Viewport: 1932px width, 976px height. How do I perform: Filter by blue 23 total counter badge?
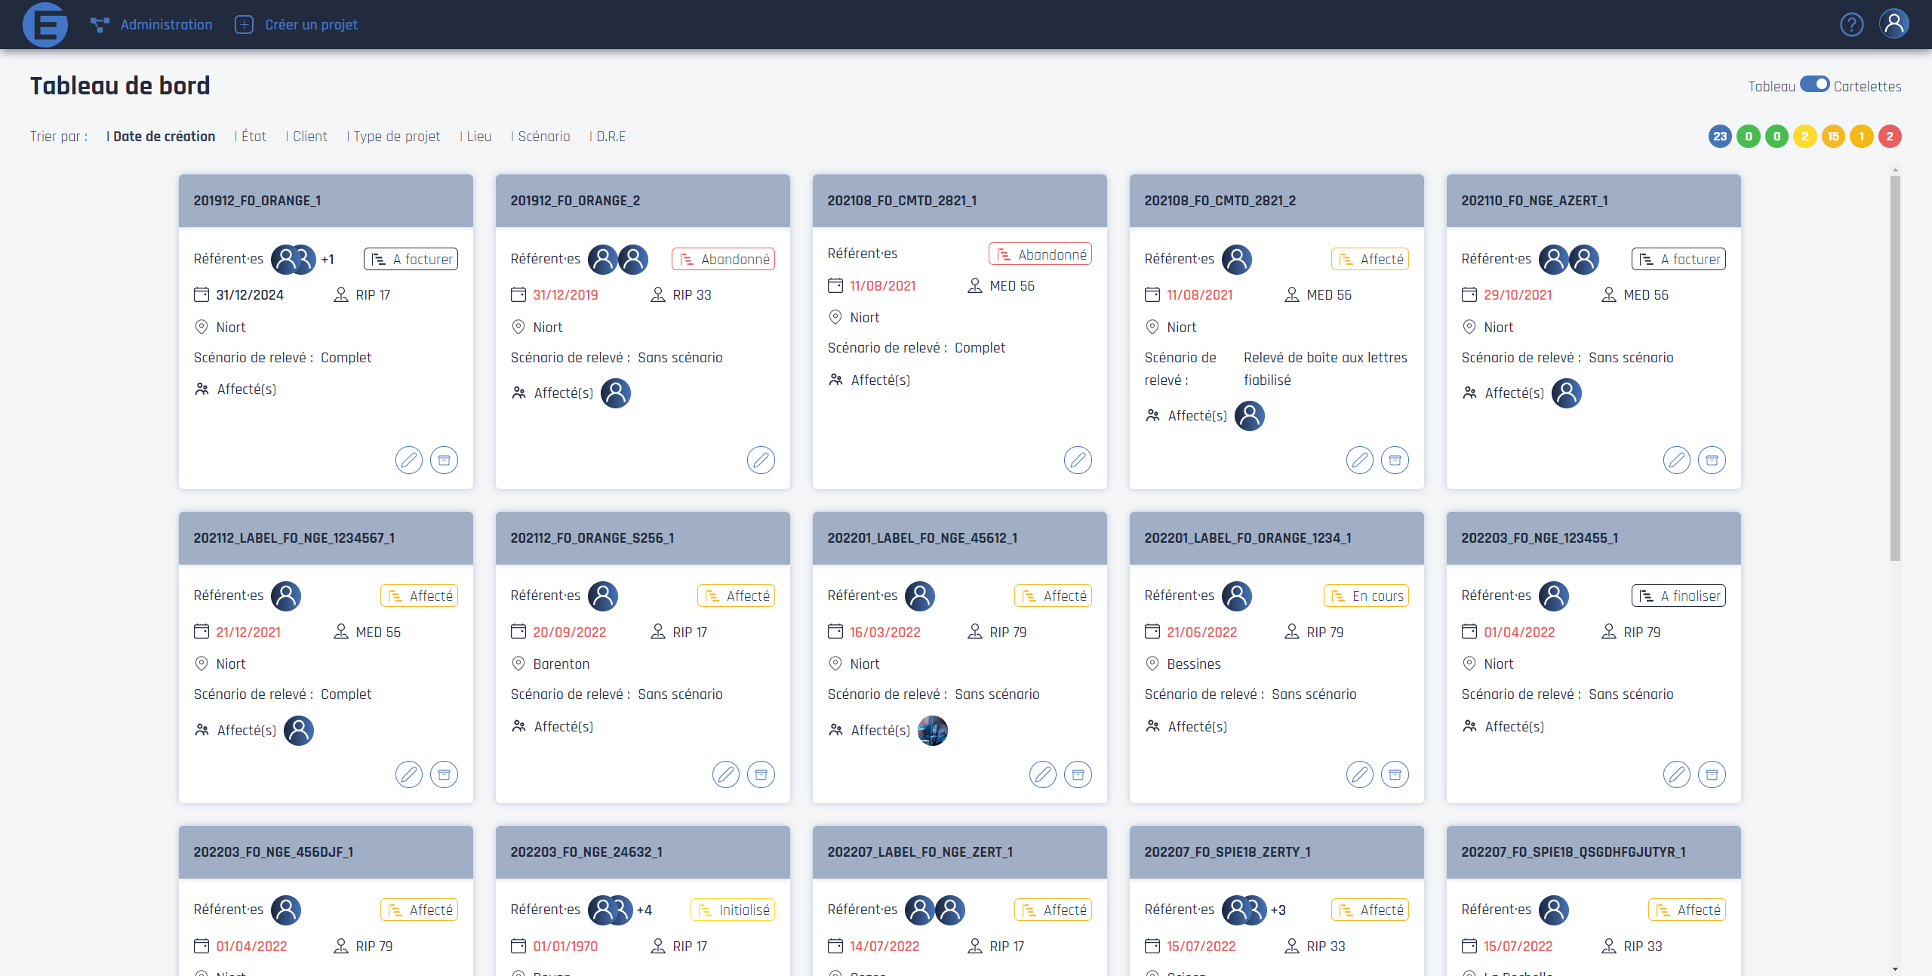click(x=1720, y=137)
